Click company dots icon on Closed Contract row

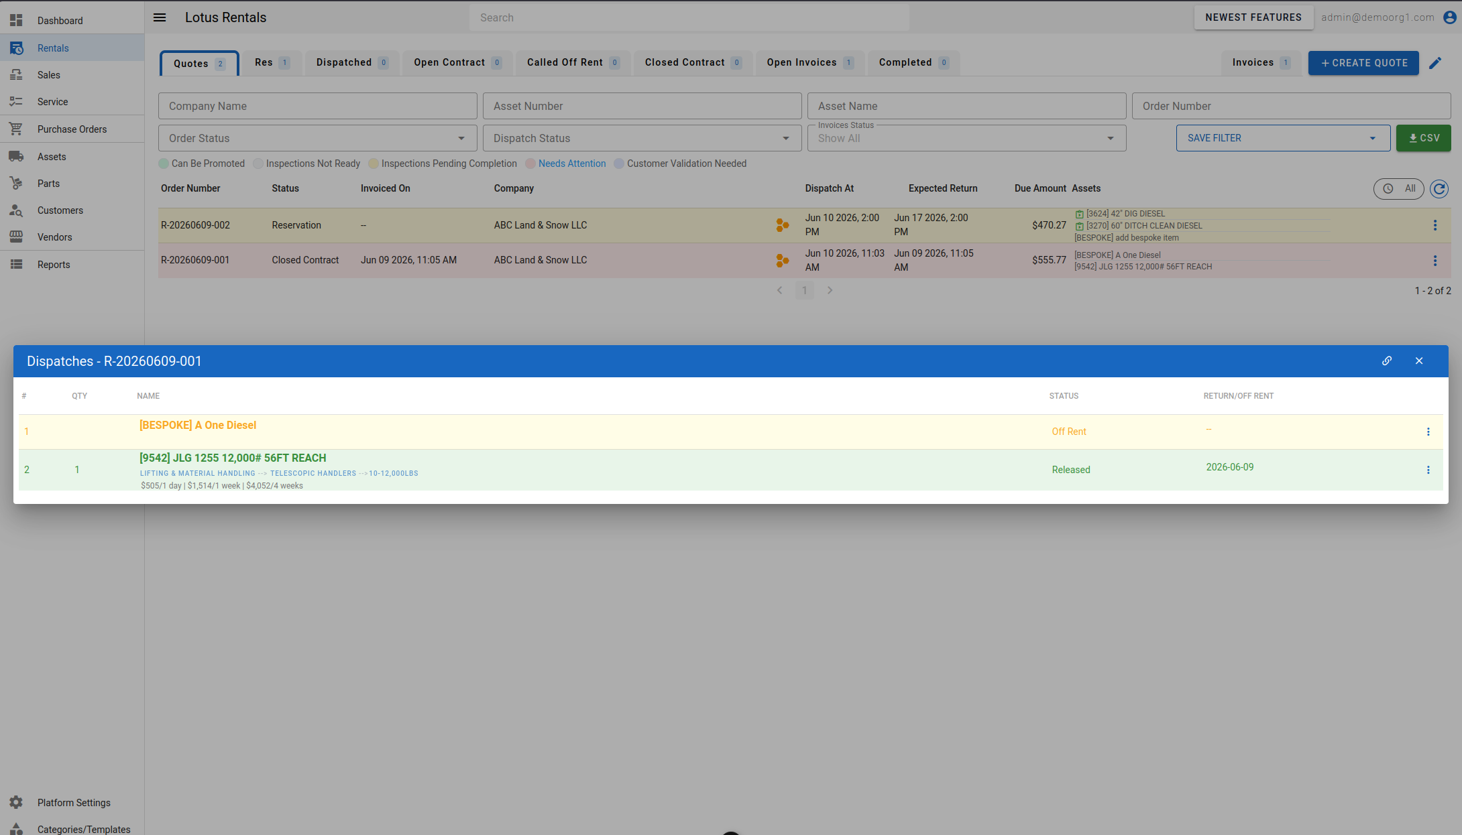782,261
